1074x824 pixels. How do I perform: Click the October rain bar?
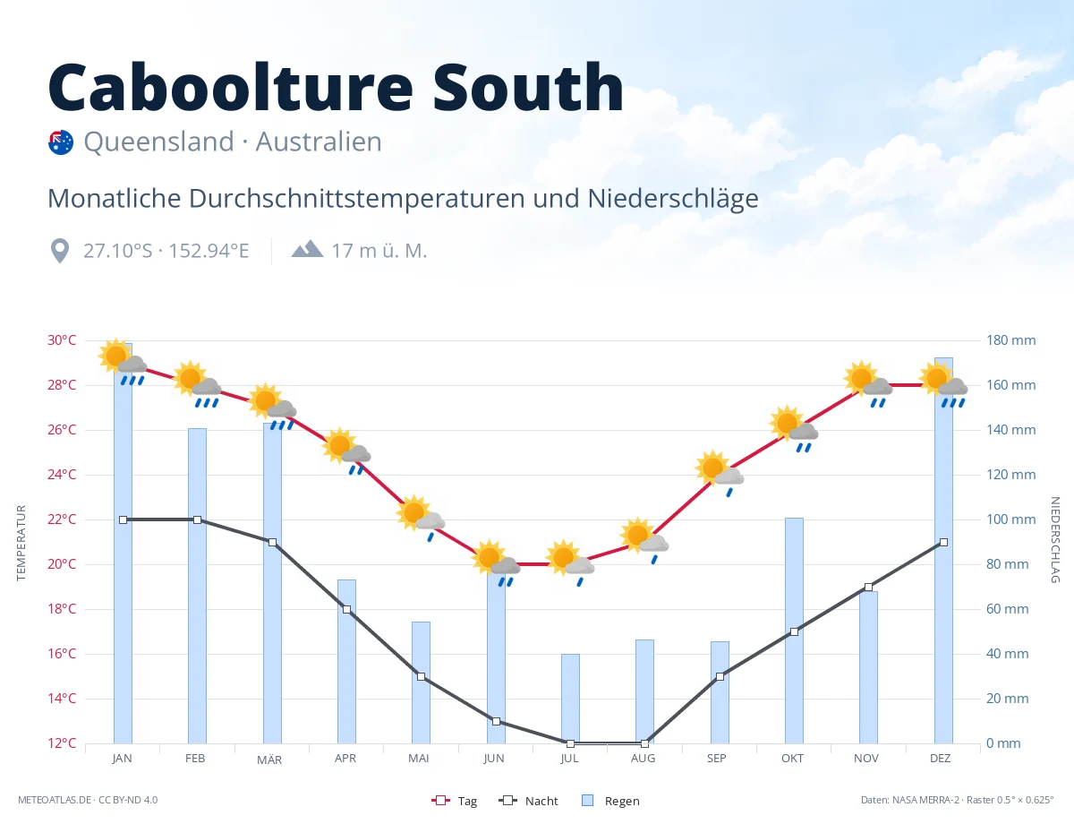tap(794, 631)
